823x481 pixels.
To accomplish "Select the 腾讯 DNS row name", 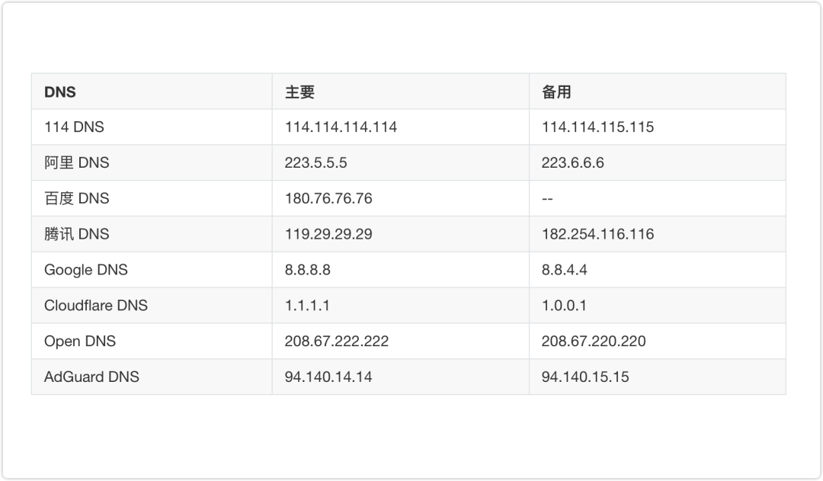I will 77,234.
